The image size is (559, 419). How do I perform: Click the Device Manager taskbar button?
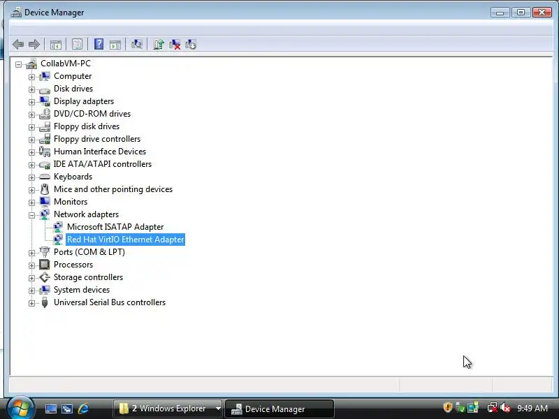279,409
